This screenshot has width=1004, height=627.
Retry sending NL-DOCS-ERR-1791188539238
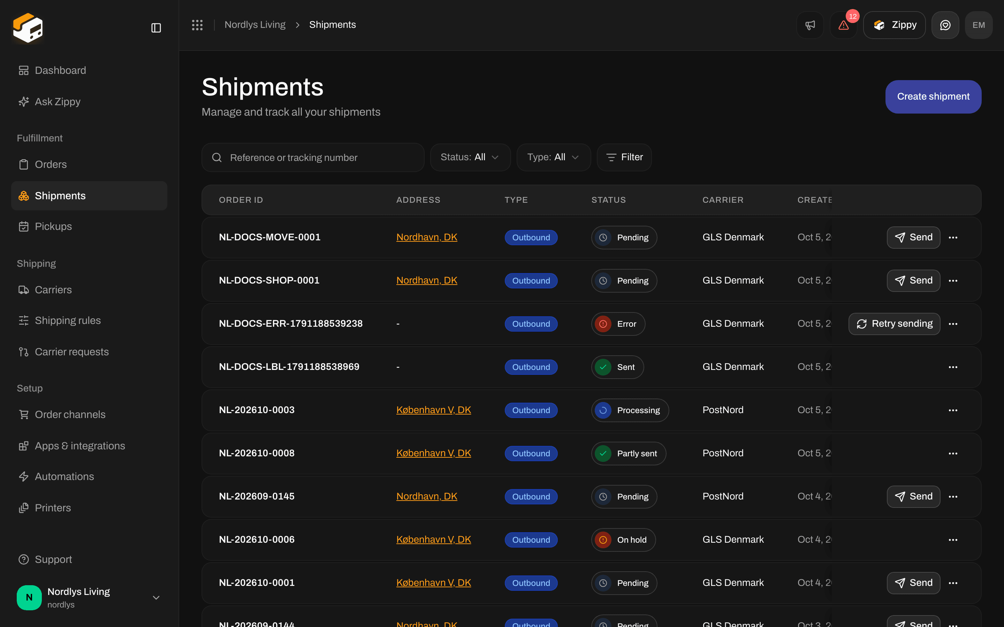[894, 324]
